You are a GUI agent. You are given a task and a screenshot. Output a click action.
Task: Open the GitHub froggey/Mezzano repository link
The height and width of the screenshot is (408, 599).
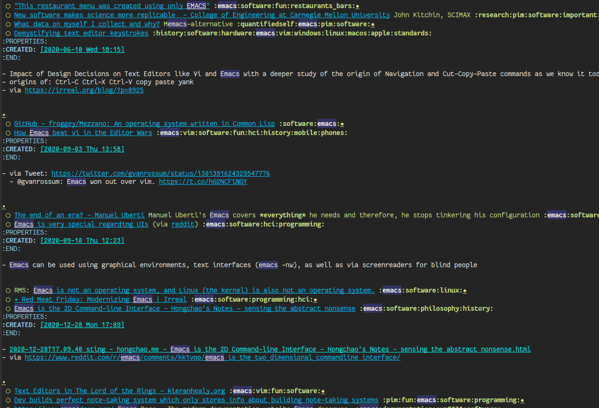(x=144, y=124)
